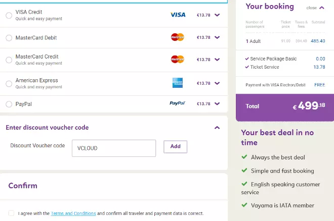Viewport: 334px width, 221px height.
Task: Expand the VISA Credit row chevron
Action: pos(217,15)
